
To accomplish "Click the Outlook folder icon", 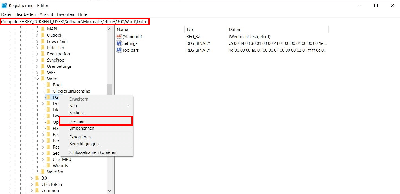I will pos(43,35).
